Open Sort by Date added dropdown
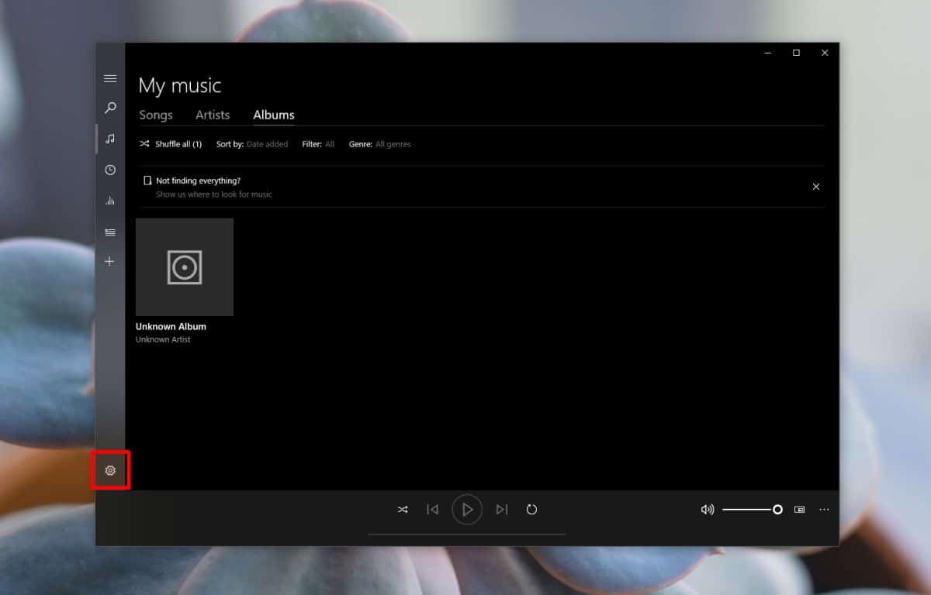This screenshot has width=931, height=595. click(x=252, y=144)
